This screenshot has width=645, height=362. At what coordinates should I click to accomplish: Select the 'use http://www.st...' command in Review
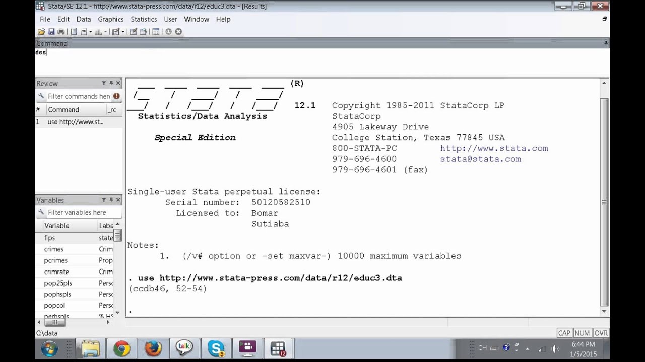tap(79, 122)
